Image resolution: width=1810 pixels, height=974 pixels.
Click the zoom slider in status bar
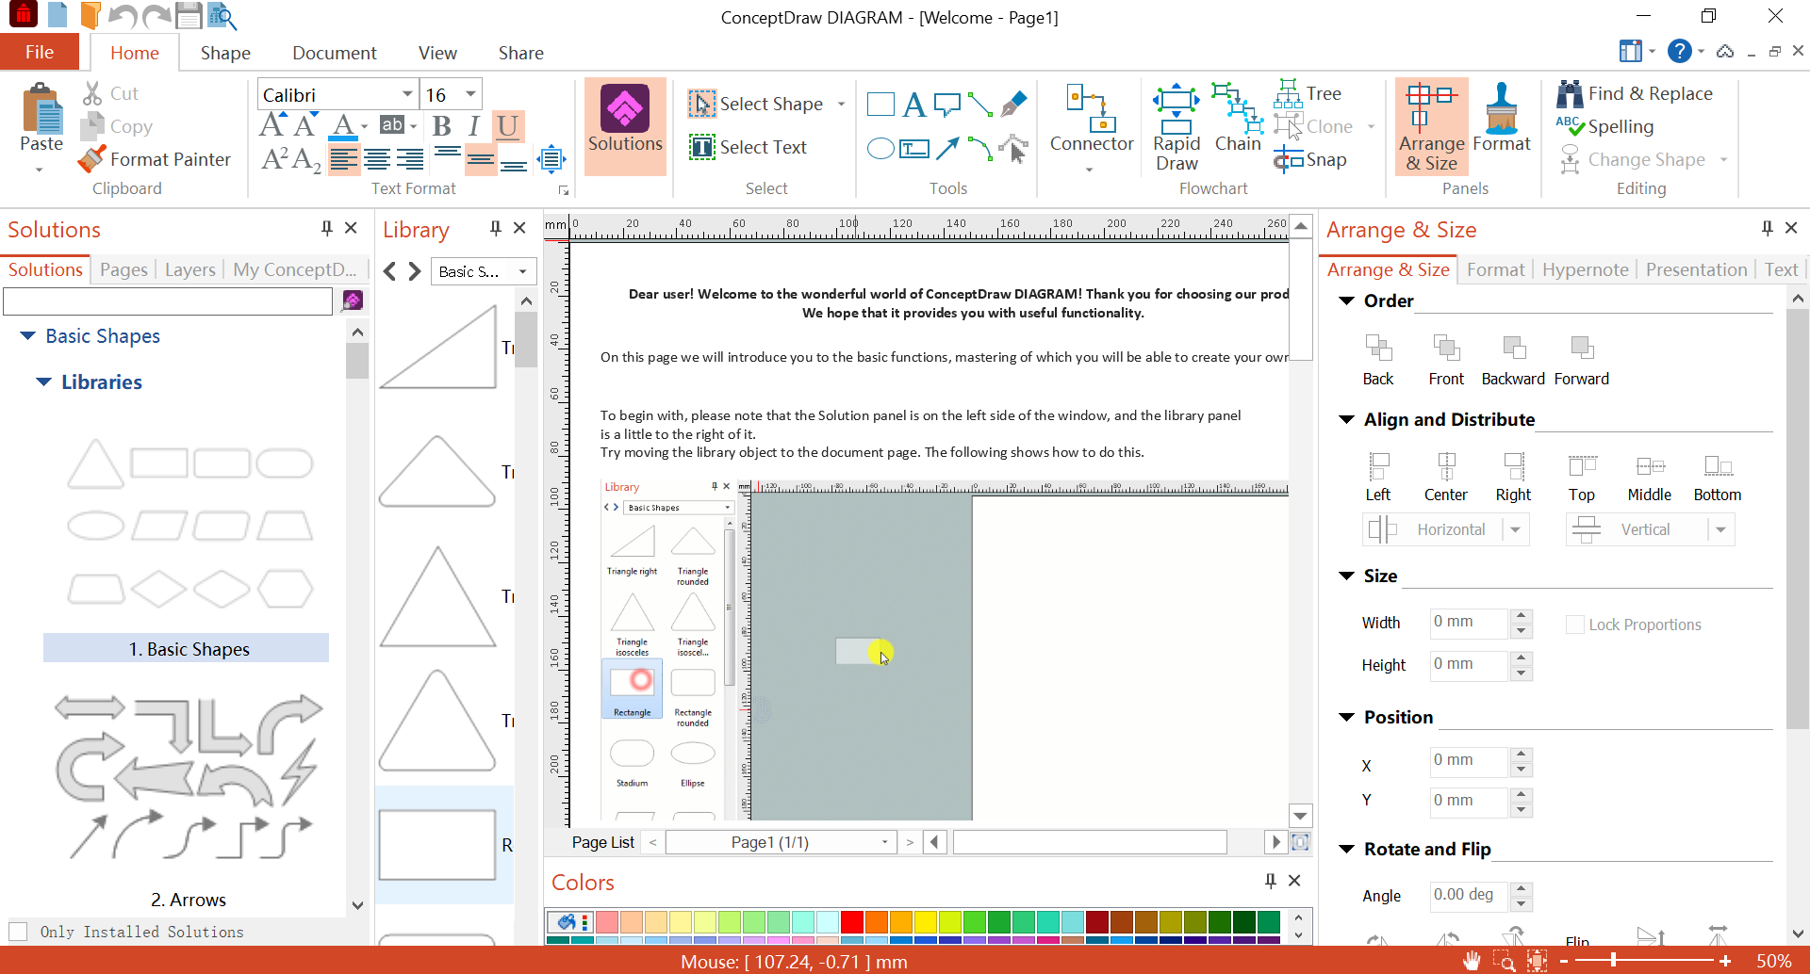[x=1644, y=961]
